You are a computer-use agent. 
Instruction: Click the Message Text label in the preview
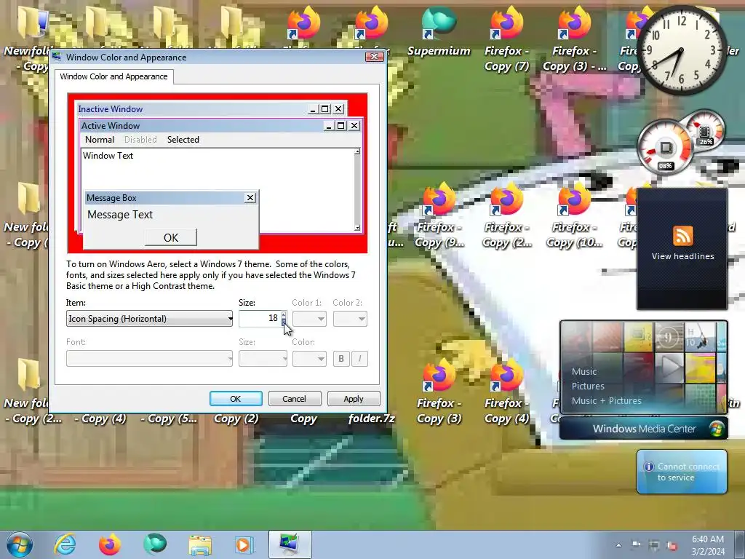click(120, 215)
